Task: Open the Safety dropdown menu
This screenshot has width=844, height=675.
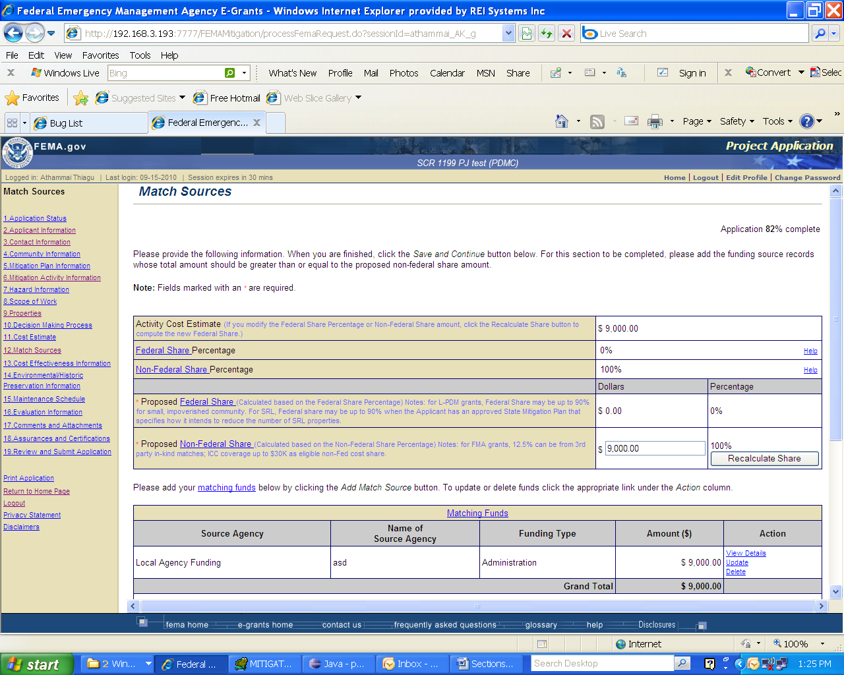Action: pyautogui.click(x=737, y=121)
